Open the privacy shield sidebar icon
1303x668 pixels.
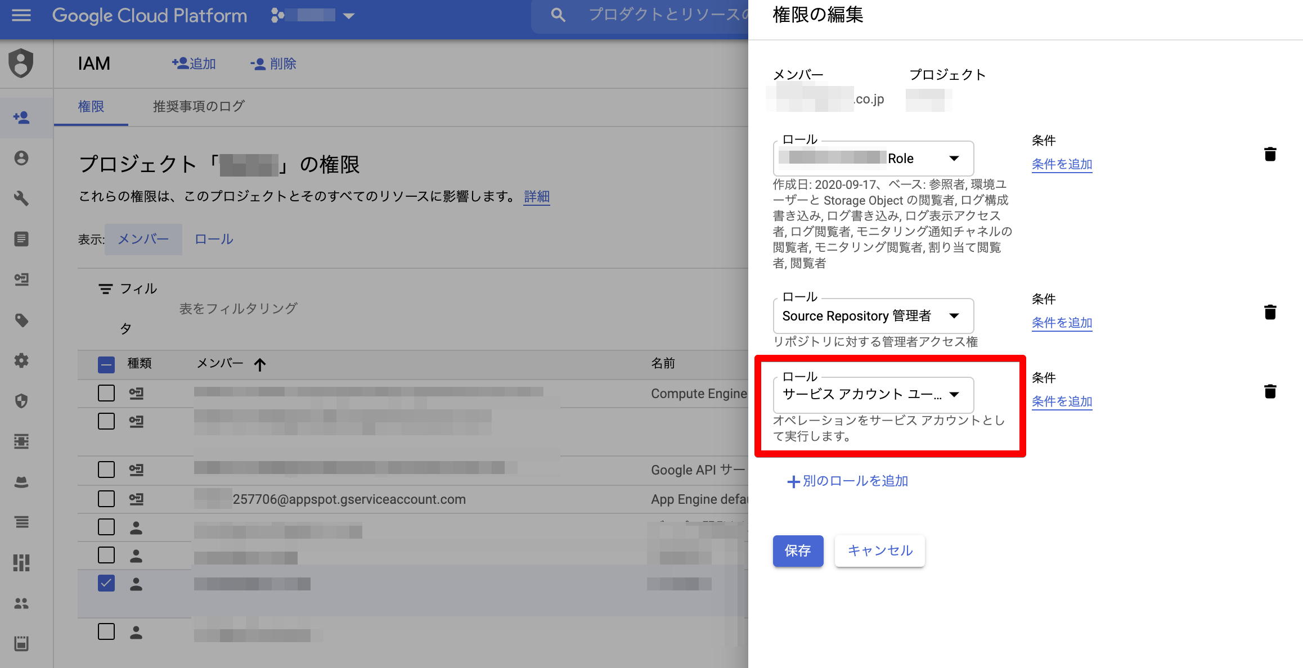21,401
